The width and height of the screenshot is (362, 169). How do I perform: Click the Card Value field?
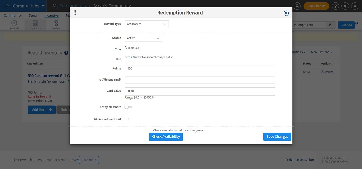(x=200, y=91)
